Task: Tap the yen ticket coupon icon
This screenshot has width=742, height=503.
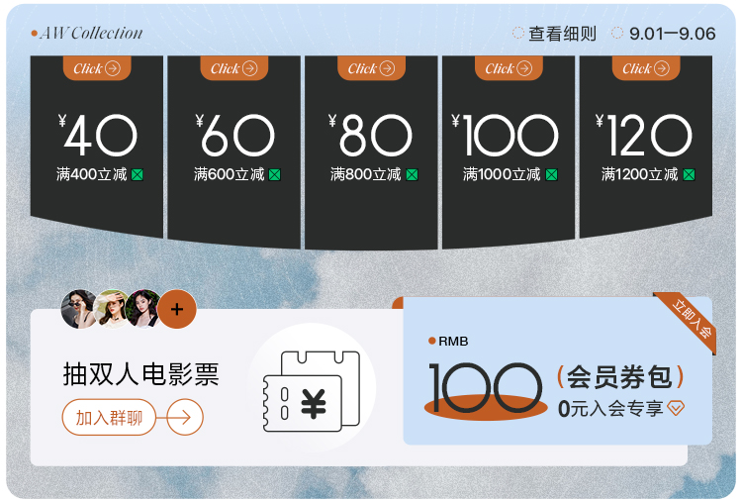Action: 312,390
